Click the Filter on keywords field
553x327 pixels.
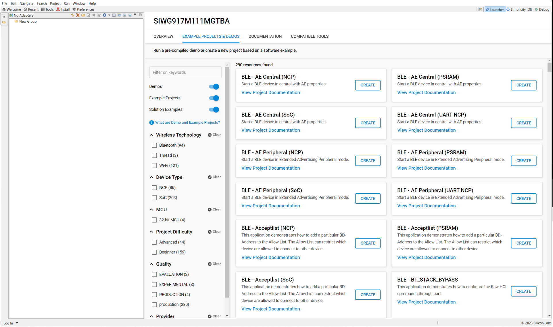tap(185, 72)
